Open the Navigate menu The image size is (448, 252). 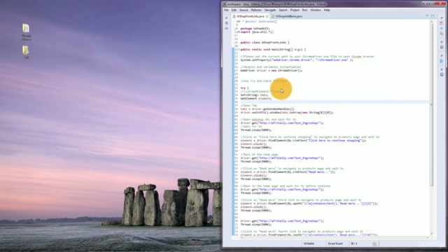270,10
